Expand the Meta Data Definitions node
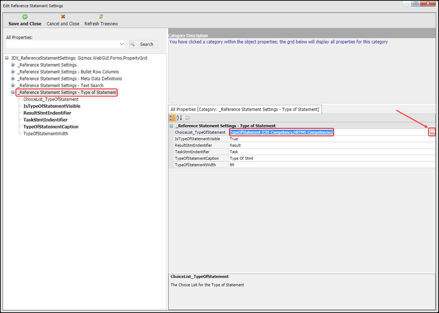 13,79
